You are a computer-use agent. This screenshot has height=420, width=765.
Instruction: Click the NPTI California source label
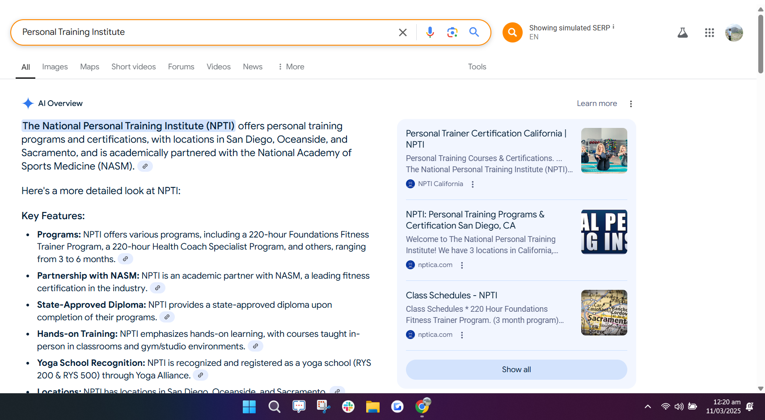click(x=440, y=184)
